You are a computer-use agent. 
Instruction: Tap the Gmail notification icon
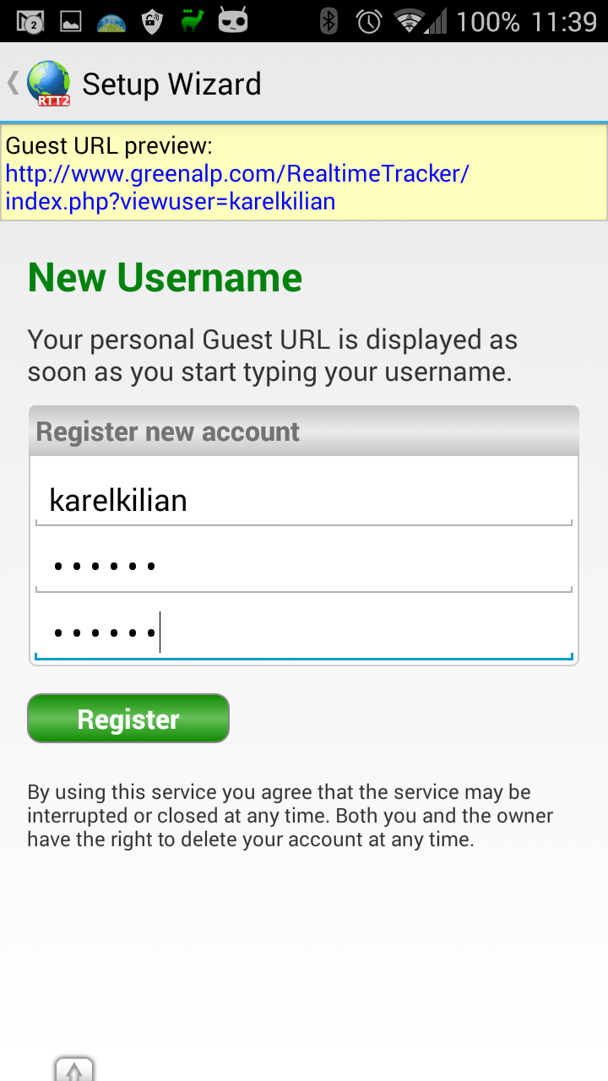[x=30, y=21]
